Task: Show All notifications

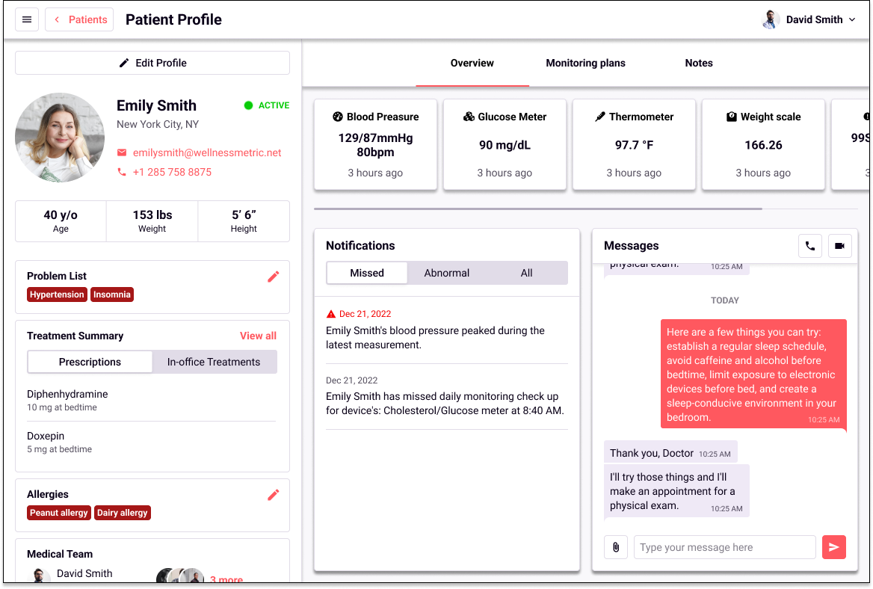Action: pos(527,273)
